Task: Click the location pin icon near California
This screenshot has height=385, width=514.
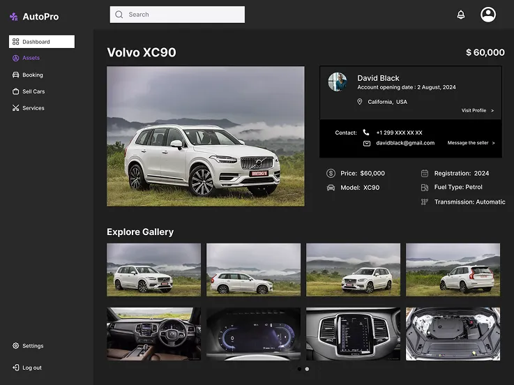Action: pos(360,102)
